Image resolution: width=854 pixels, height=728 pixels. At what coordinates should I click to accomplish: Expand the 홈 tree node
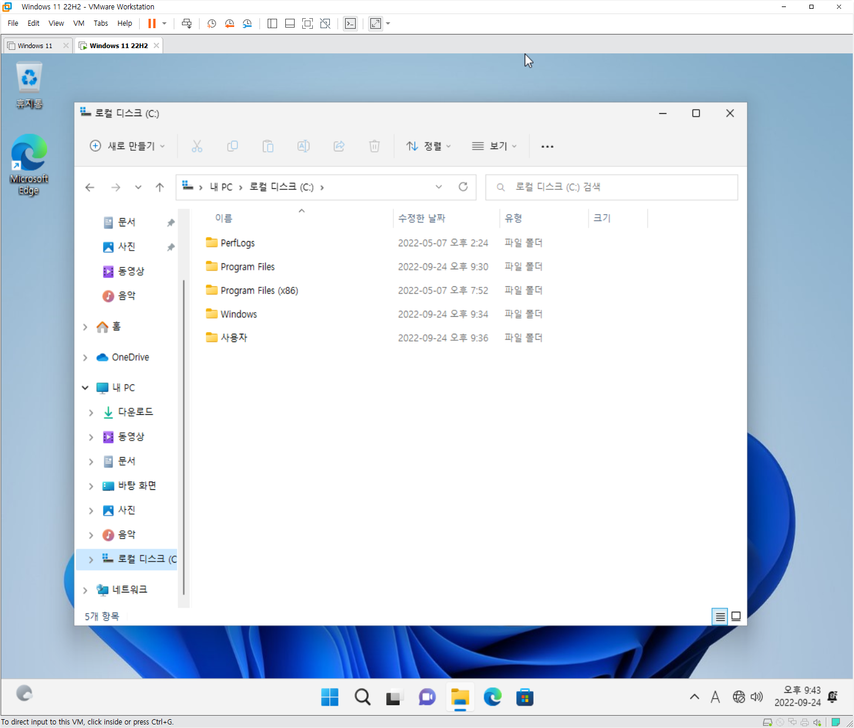pyautogui.click(x=85, y=327)
